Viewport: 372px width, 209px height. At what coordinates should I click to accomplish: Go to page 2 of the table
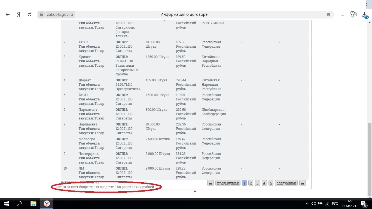(251, 183)
